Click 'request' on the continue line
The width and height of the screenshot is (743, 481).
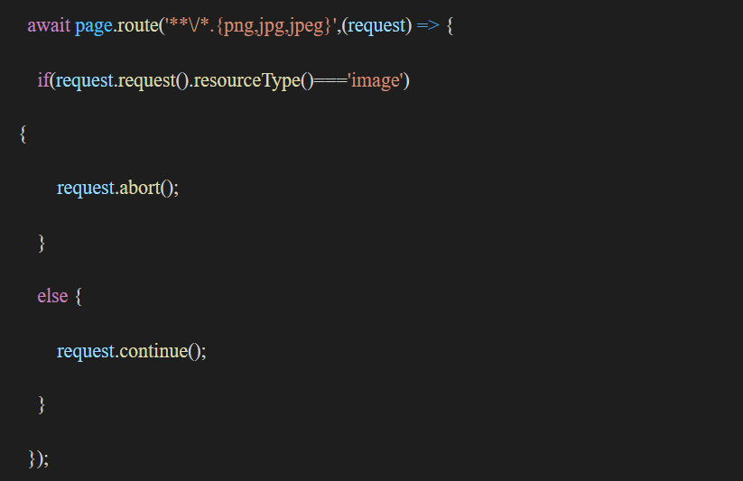point(85,350)
